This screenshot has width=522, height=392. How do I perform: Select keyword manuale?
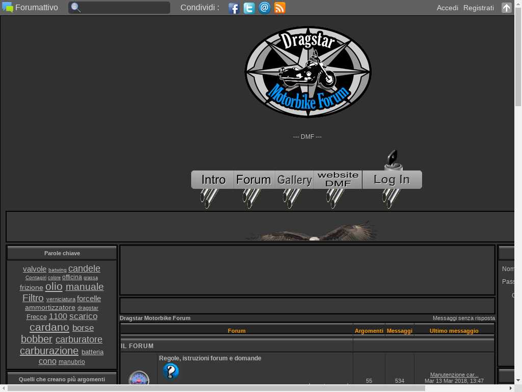click(85, 287)
